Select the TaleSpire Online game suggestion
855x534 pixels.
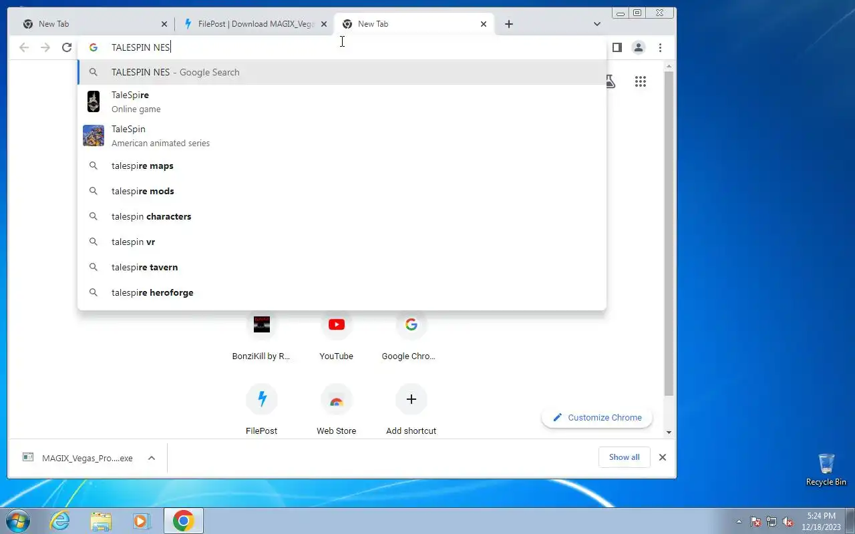click(x=342, y=102)
